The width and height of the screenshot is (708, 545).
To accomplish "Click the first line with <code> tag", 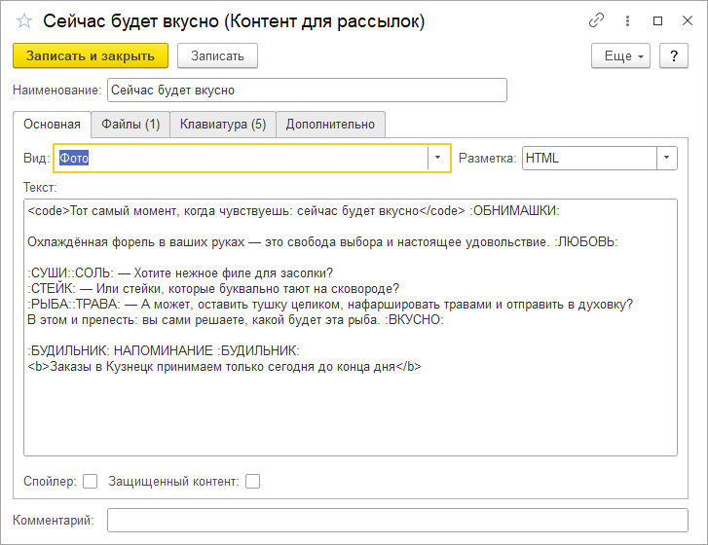I will pyautogui.click(x=293, y=211).
